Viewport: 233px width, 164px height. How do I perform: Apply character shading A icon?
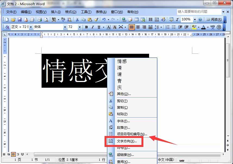[115, 27]
